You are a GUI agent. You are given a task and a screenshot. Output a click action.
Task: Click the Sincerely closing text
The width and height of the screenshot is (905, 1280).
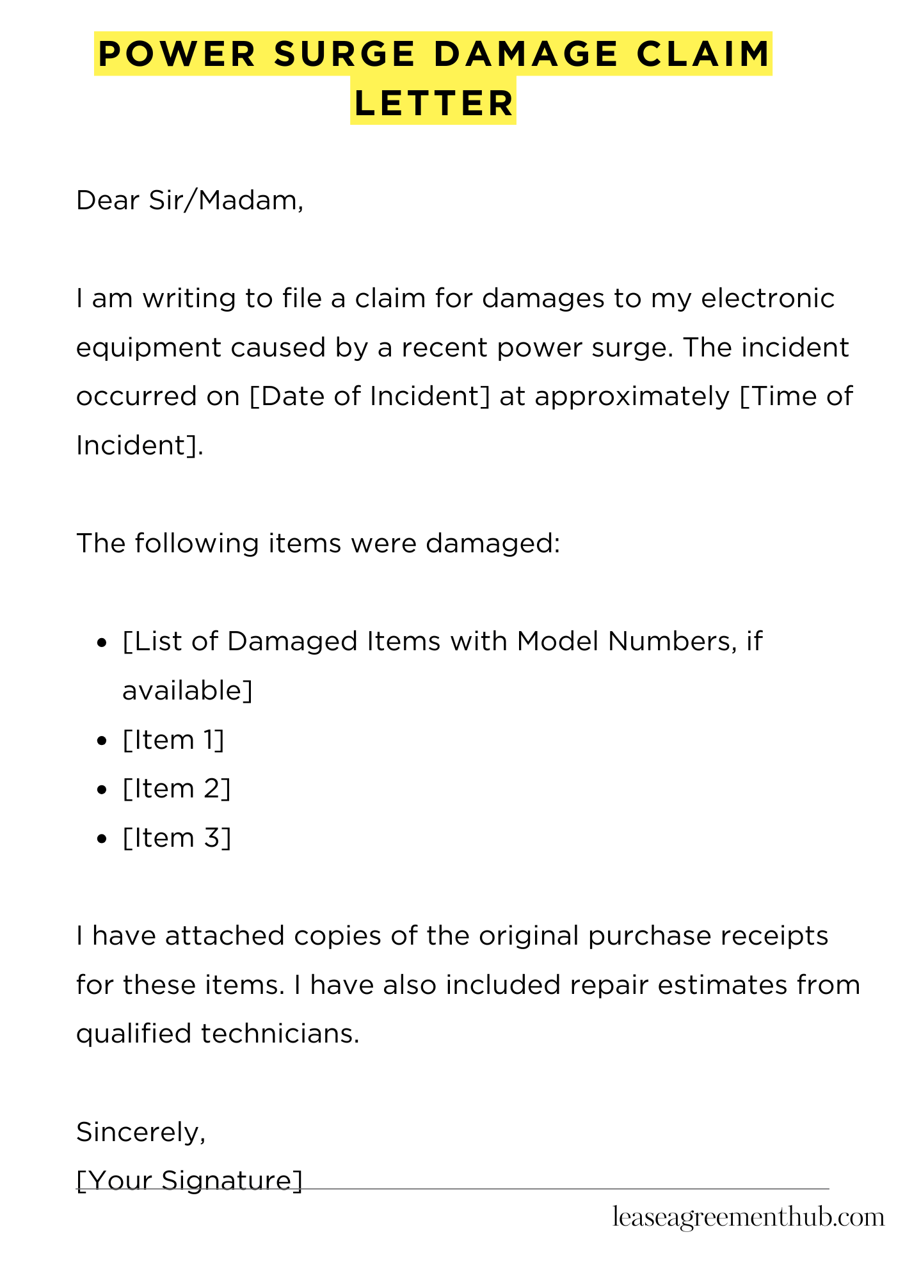click(x=141, y=1132)
